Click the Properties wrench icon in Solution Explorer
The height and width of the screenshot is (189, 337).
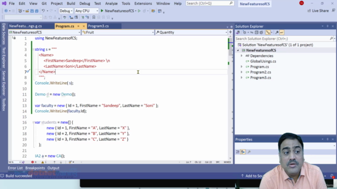point(277,33)
